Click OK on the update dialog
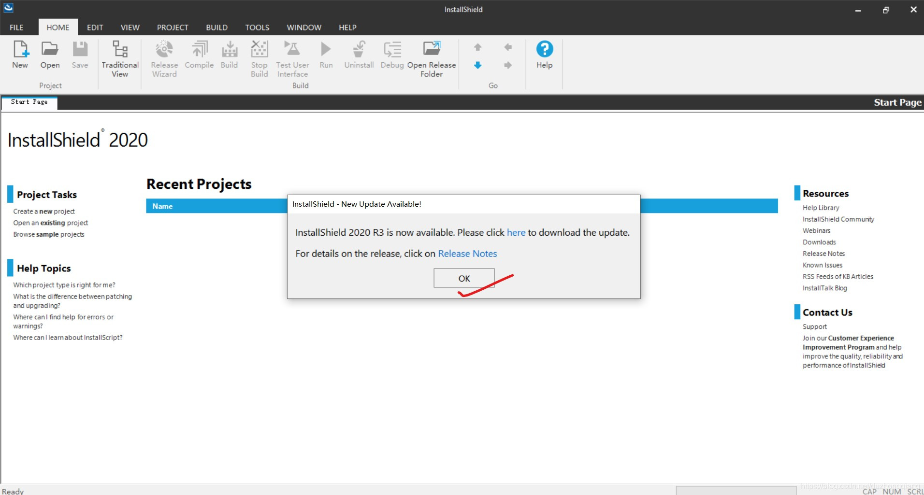The width and height of the screenshot is (924, 495). [x=463, y=278]
